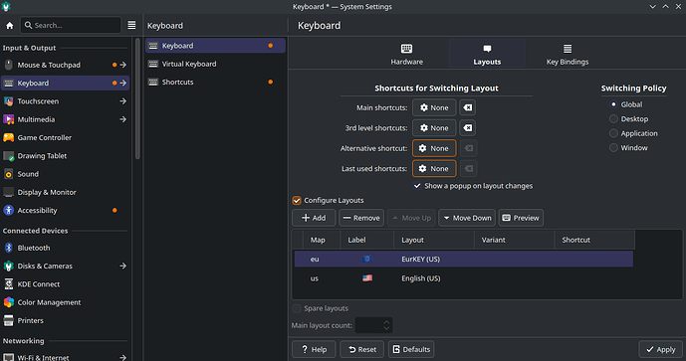Select Virtual Keyboard subpage
The image size is (686, 361).
pos(215,64)
